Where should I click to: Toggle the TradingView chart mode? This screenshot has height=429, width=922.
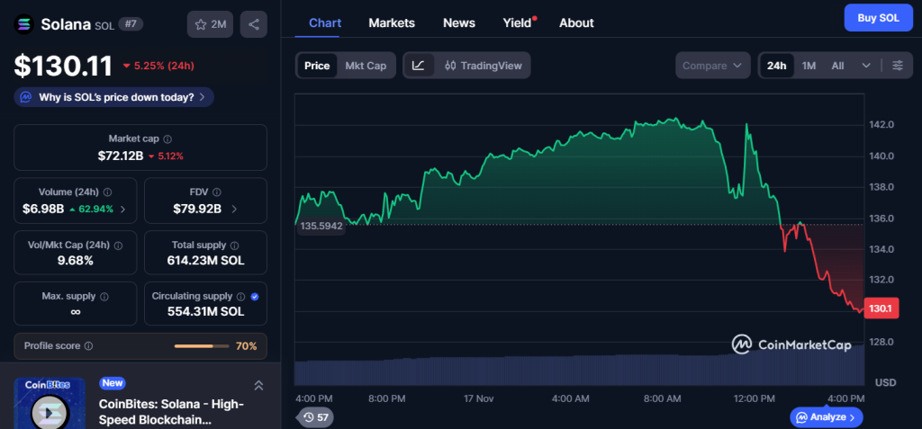[x=484, y=66]
